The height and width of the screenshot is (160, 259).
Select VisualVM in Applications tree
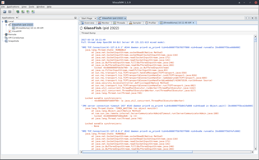[x=17, y=31]
